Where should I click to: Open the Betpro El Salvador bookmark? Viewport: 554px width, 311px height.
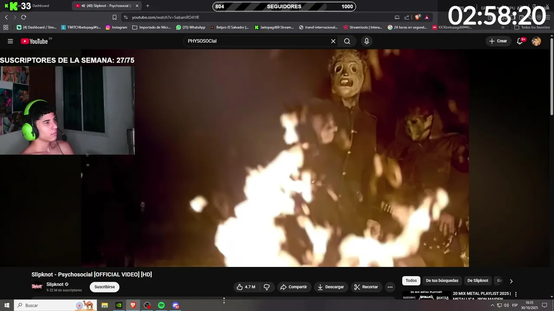pos(229,27)
